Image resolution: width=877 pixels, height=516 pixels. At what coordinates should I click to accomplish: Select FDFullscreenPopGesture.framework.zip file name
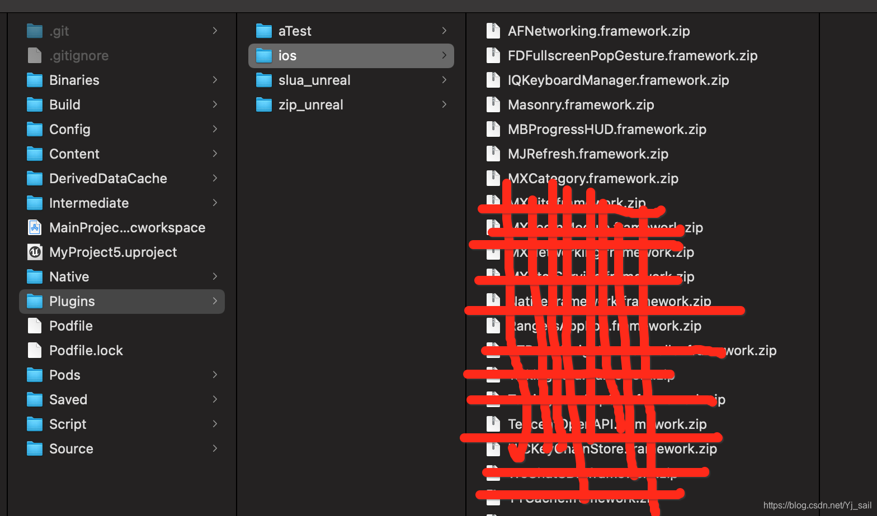click(x=633, y=56)
